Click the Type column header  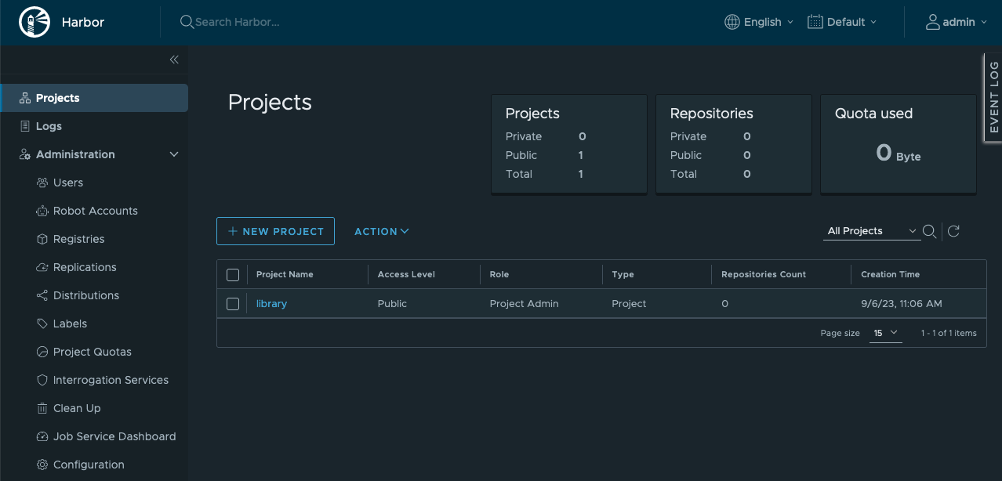point(623,274)
